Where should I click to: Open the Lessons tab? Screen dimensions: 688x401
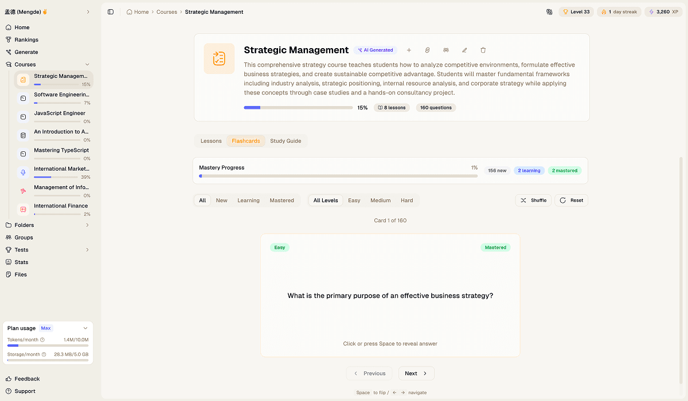pos(210,140)
